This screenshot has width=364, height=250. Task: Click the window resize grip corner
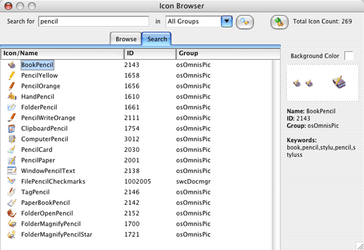(360, 246)
